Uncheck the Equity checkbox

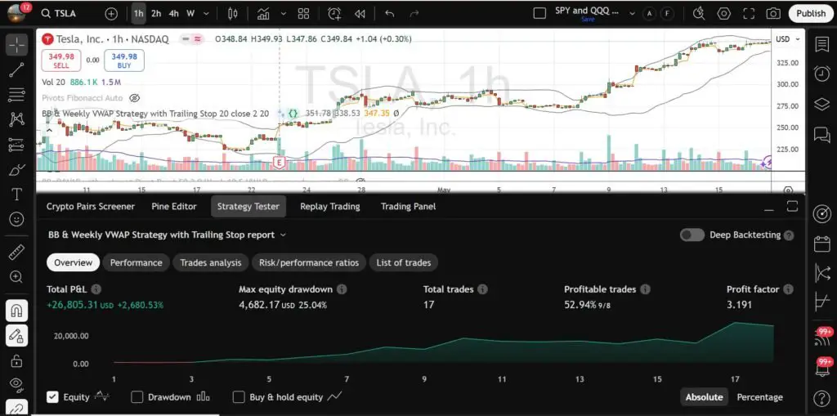click(x=52, y=396)
